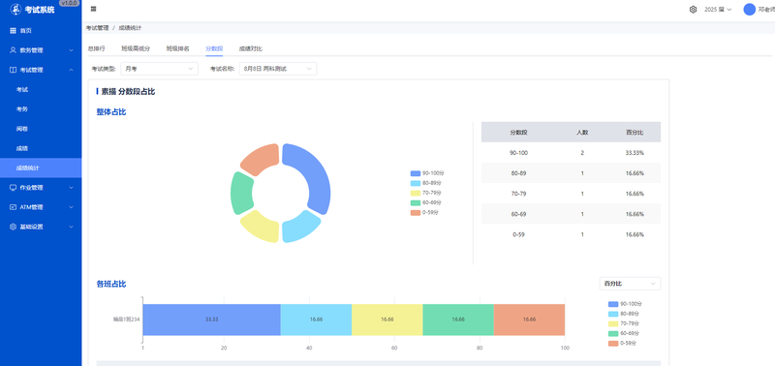Viewport: 775px width, 366px height.
Task: Click the blue 33.33 bar segment
Action: tap(211, 320)
